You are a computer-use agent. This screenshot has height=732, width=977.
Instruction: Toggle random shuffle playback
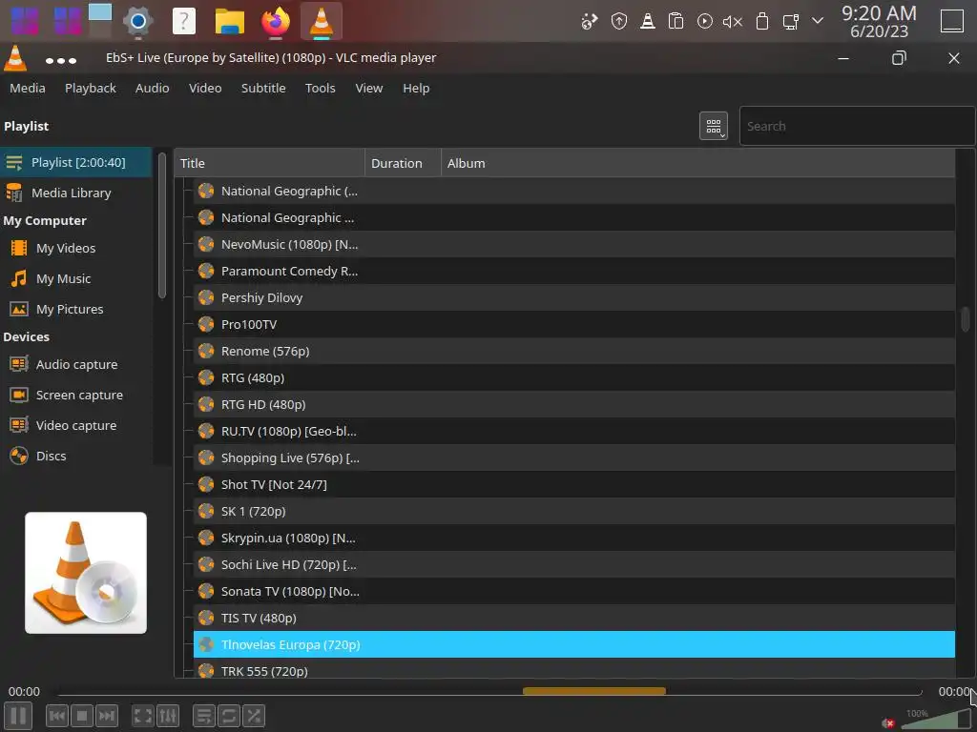click(254, 716)
